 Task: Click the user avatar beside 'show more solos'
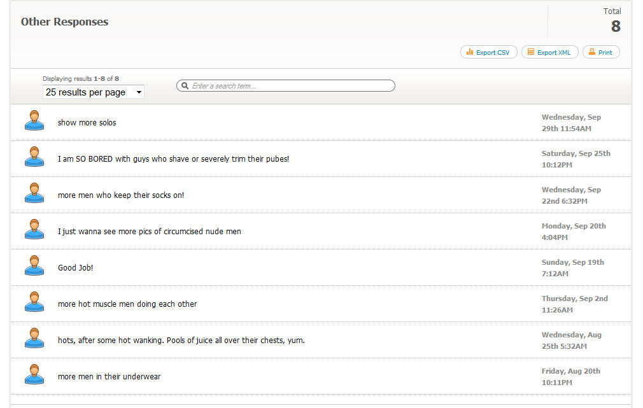[x=34, y=120]
